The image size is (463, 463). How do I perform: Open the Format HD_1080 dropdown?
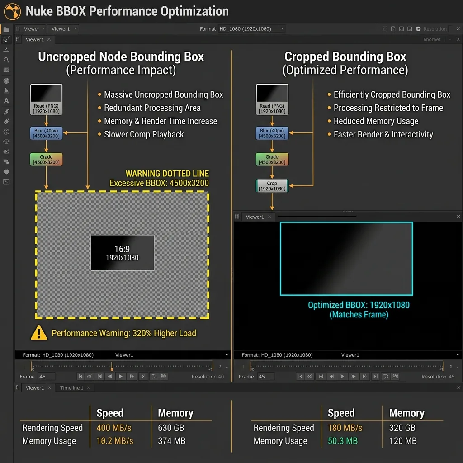coord(251,29)
